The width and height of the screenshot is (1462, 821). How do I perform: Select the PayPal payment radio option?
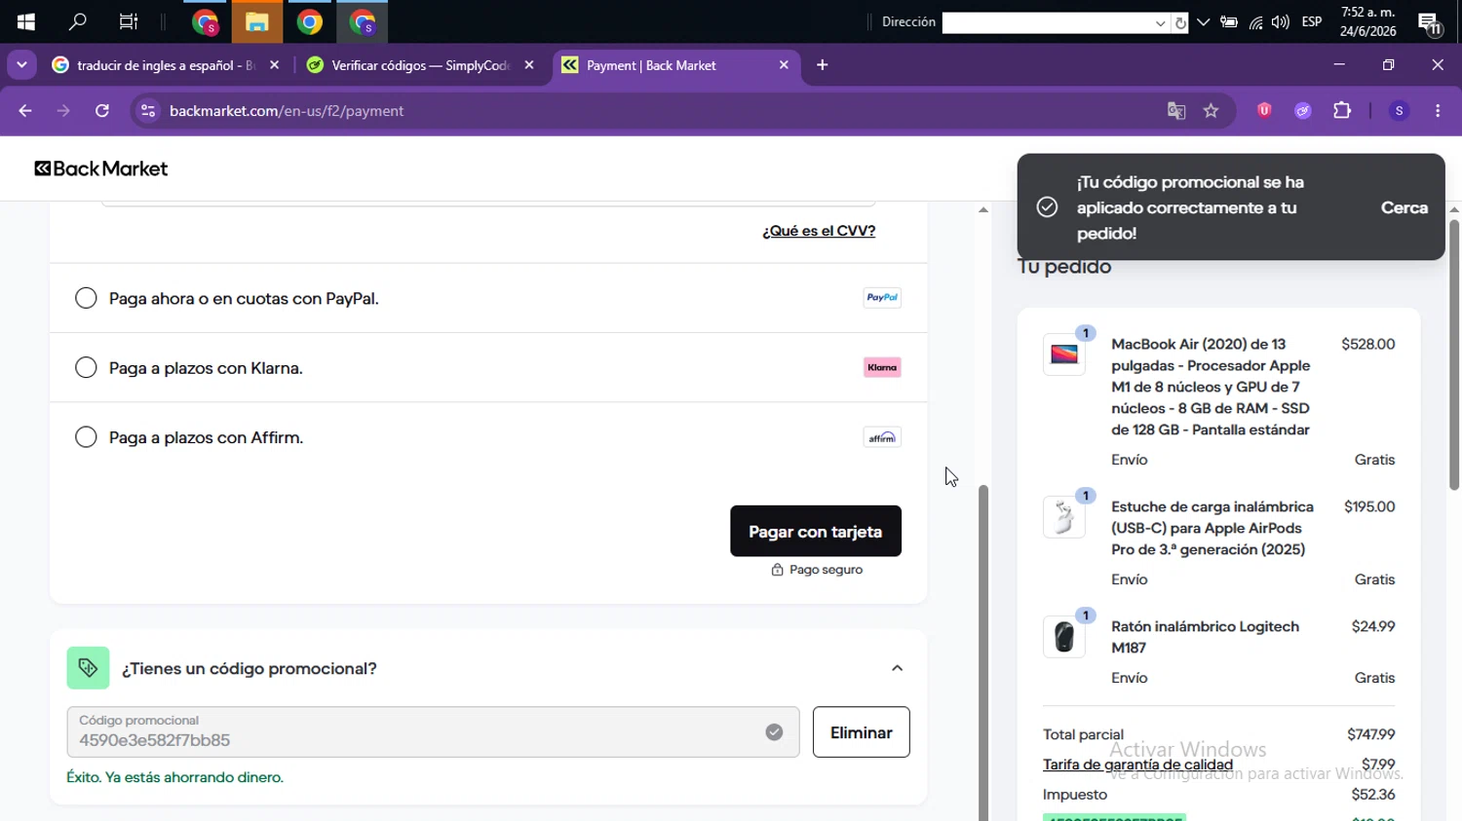86,298
